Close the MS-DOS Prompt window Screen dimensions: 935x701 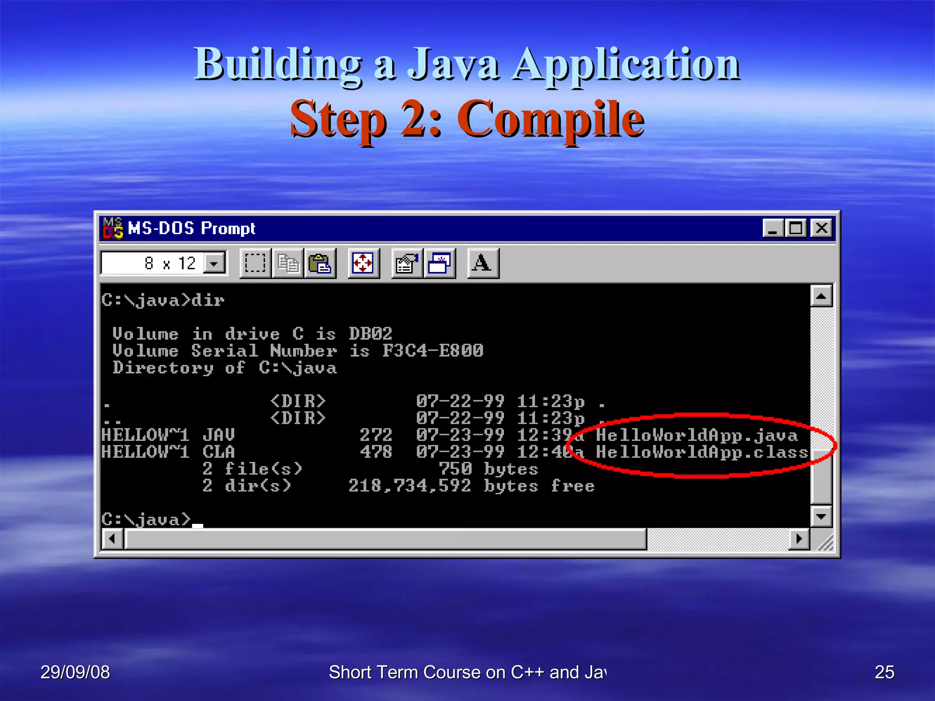822,228
